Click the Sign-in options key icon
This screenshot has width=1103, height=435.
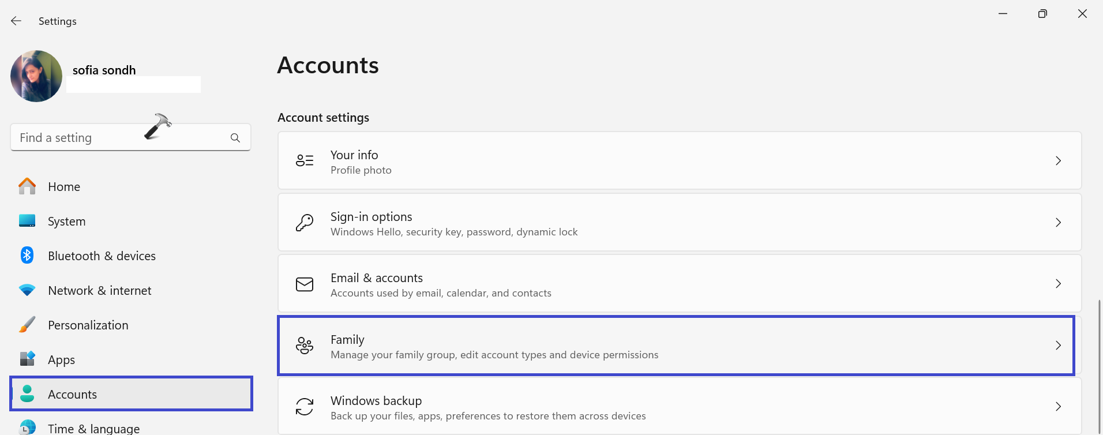click(x=305, y=223)
